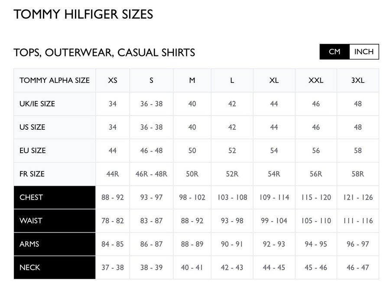This screenshot has width=390, height=285.
Task: Select the CM unit toggle
Action: pos(335,52)
